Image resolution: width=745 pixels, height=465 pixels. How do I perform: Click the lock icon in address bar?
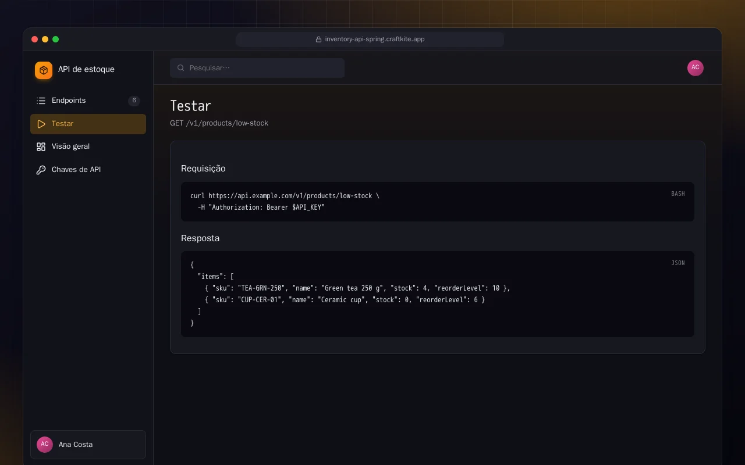(318, 40)
